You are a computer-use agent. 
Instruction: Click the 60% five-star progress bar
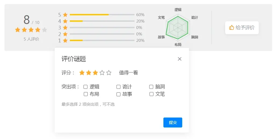tap(102, 15)
